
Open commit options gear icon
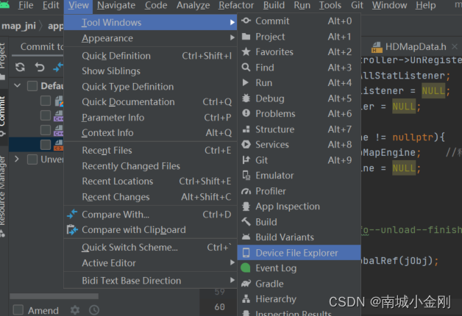75,310
